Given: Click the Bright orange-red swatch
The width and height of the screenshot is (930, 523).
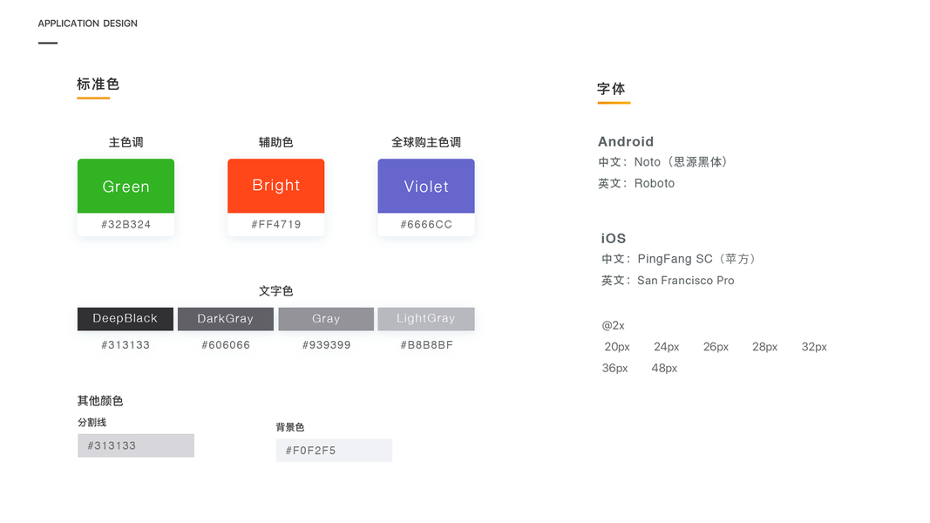Looking at the screenshot, I should coord(275,186).
